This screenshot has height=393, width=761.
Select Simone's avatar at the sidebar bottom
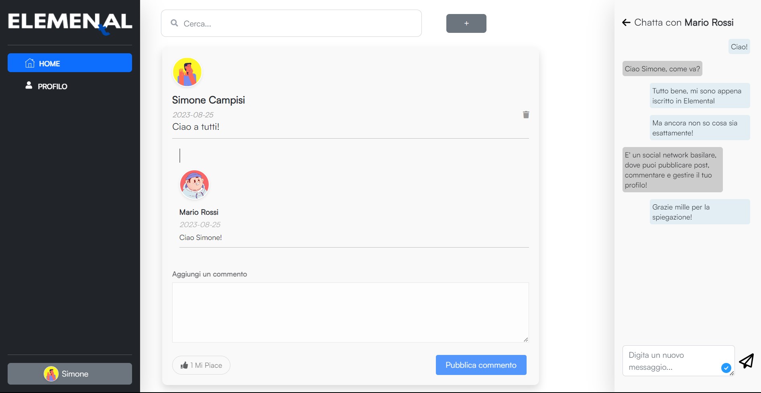51,374
